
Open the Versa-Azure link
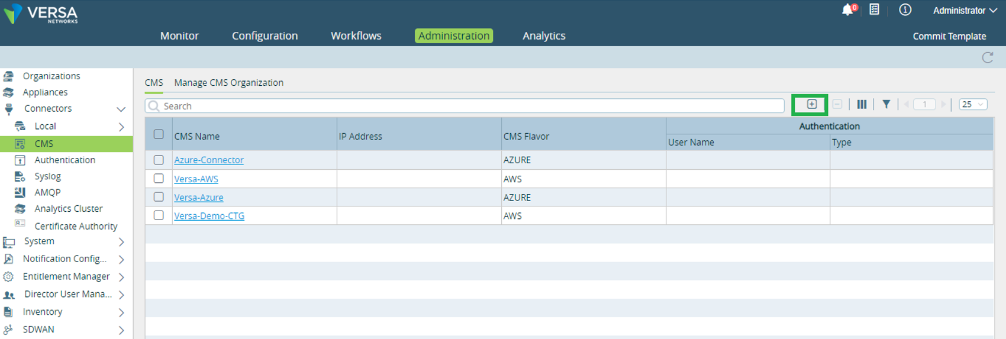pyautogui.click(x=199, y=197)
